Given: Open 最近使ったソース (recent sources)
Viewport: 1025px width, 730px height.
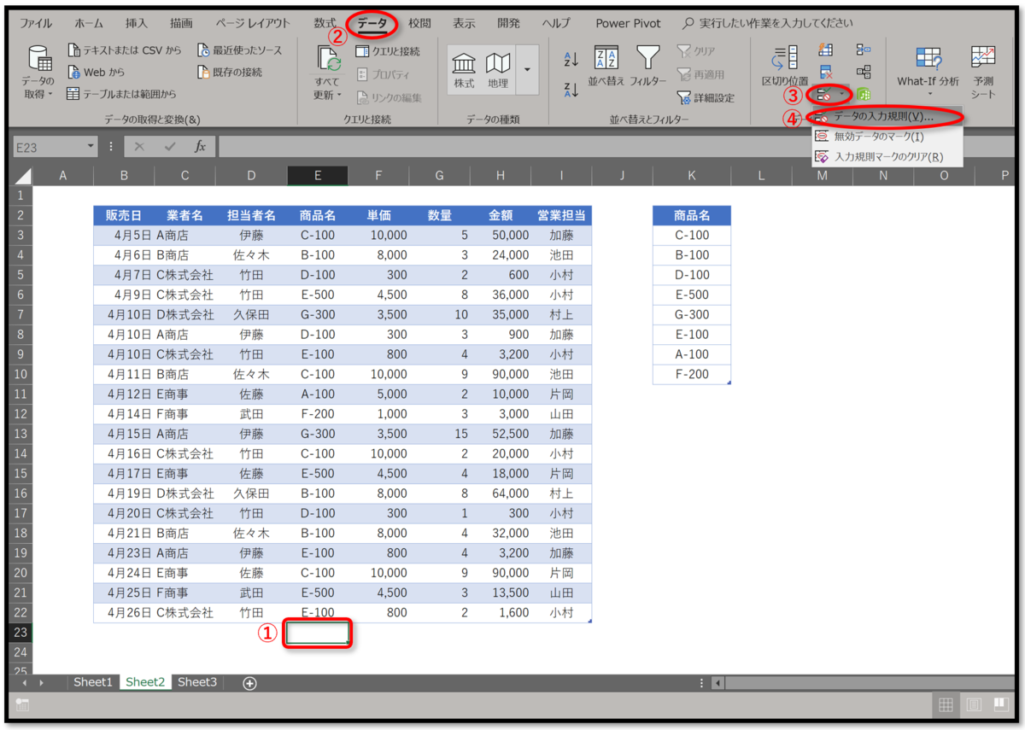Looking at the screenshot, I should click(x=239, y=51).
